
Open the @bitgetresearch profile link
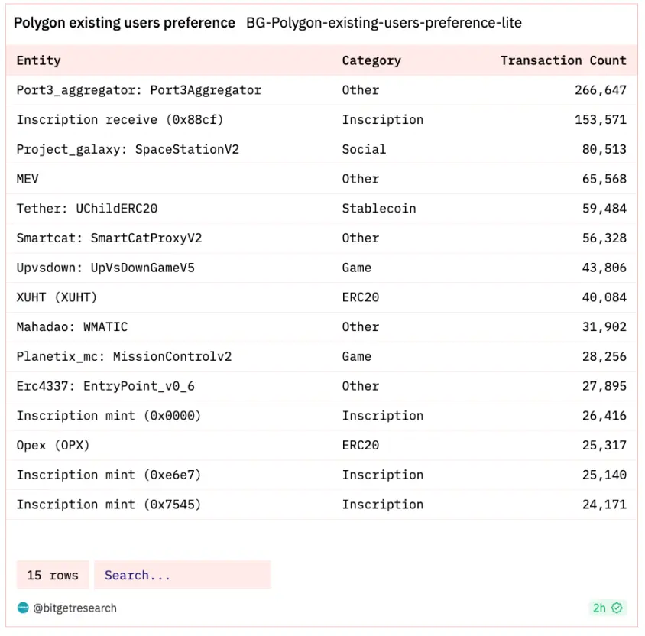(x=74, y=608)
